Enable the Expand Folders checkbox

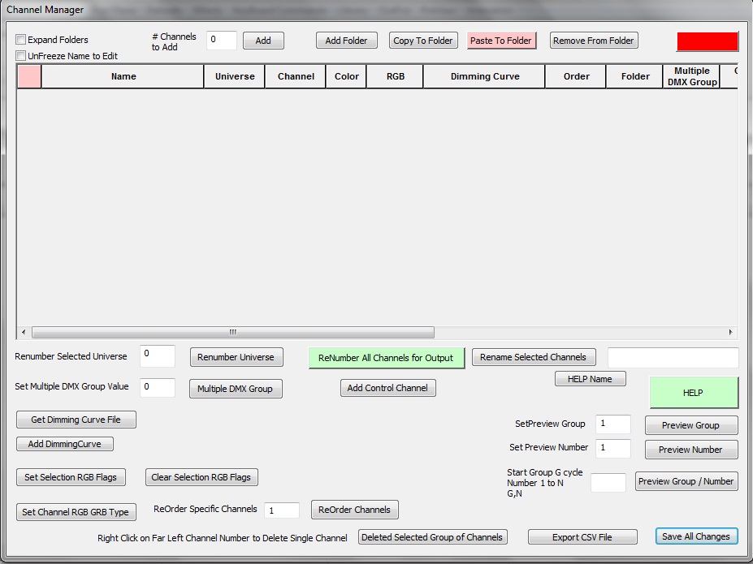(20, 39)
